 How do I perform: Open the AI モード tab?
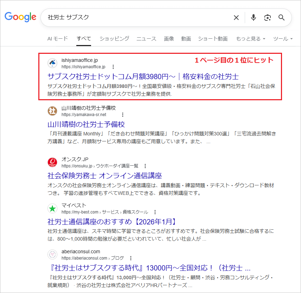57,39
